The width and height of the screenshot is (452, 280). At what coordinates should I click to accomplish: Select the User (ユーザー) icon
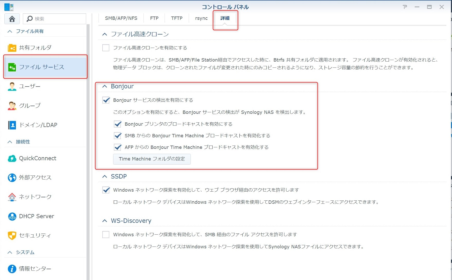12,87
